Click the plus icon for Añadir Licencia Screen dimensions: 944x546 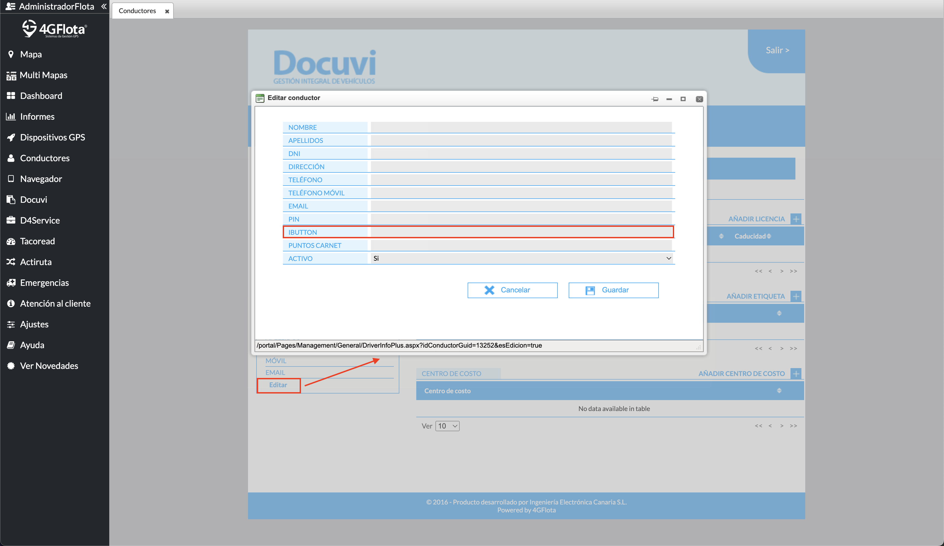(x=796, y=219)
